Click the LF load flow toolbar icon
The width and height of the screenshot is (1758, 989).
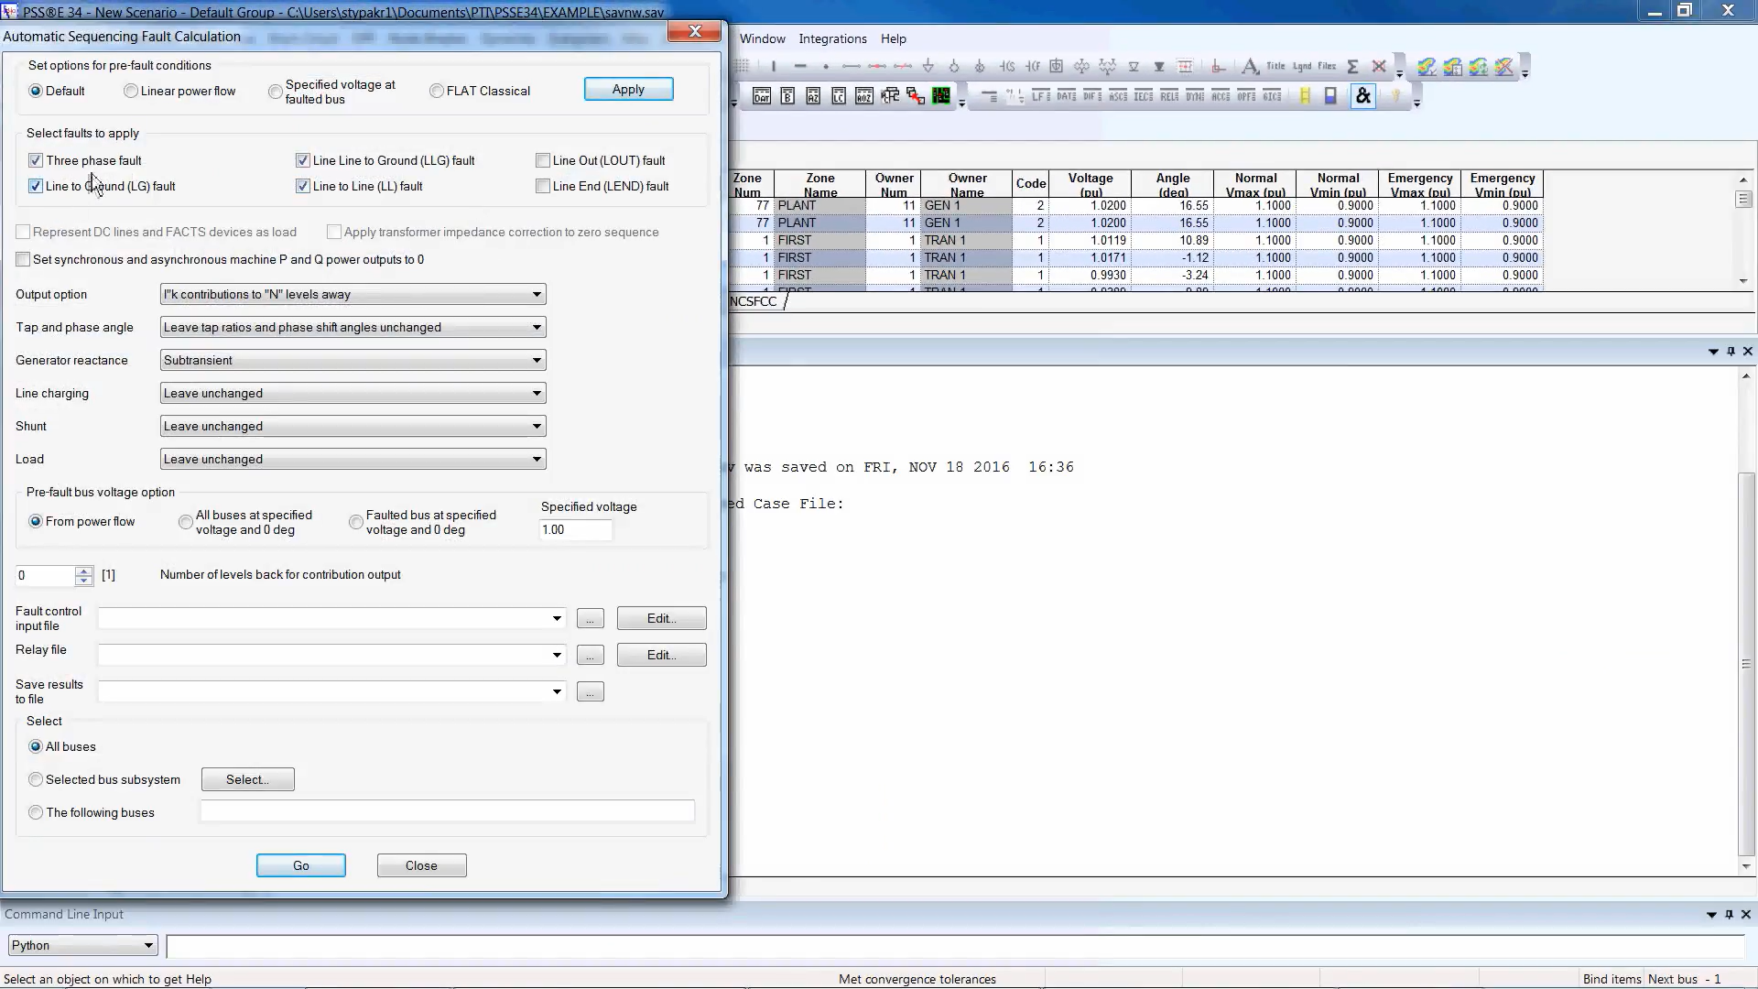click(1041, 96)
